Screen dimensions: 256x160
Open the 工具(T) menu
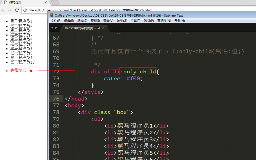click(x=136, y=21)
